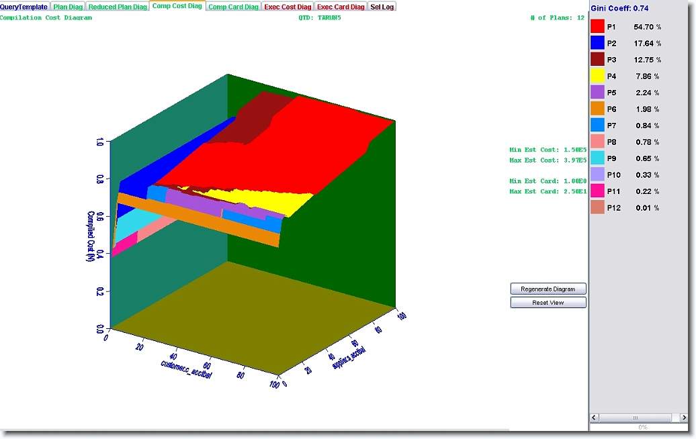Open the QueryTemplate tab
This screenshot has width=696, height=439.
coord(24,7)
